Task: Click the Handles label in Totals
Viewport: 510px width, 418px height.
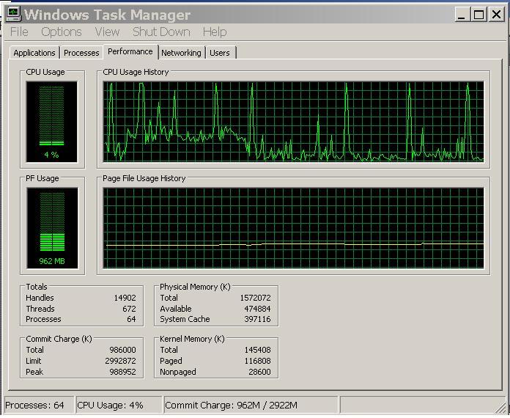Action: pos(40,298)
